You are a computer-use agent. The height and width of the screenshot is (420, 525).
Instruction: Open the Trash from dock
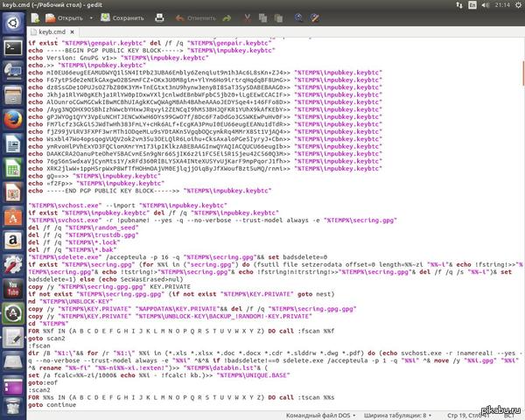[13, 407]
